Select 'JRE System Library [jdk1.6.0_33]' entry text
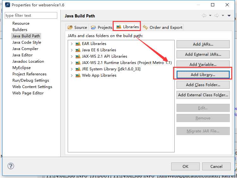This screenshot has width=237, height=178. pyautogui.click(x=111, y=69)
